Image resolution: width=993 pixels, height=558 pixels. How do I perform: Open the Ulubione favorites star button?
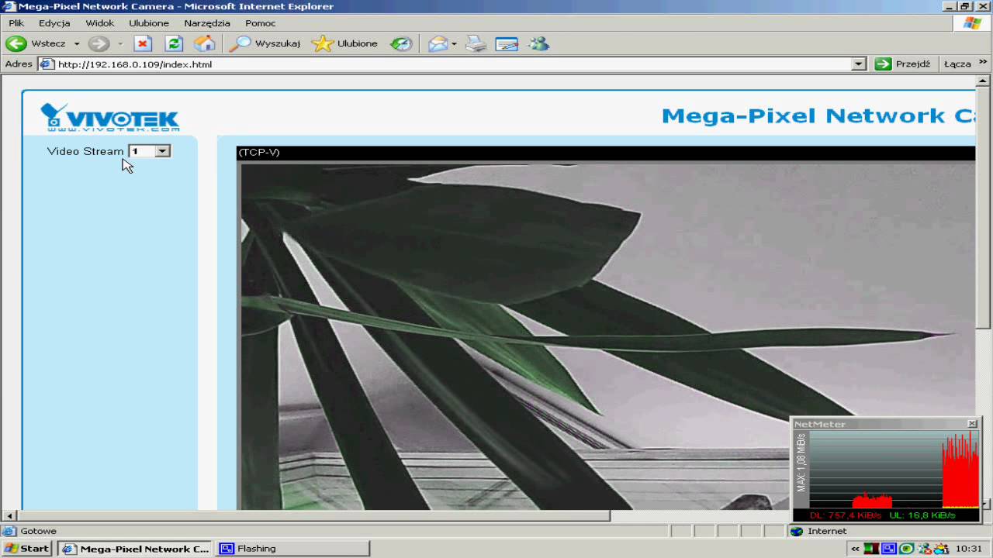tap(344, 43)
